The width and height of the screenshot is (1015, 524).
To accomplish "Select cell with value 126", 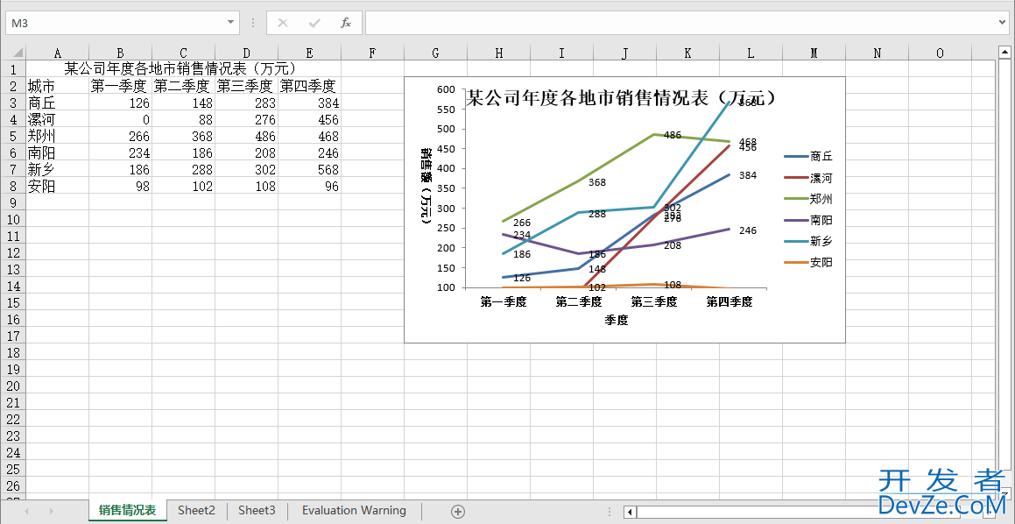I will click(120, 103).
